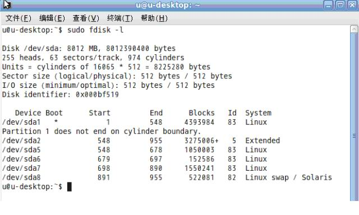Open the 文件(F) menu
This screenshot has width=359, height=215.
[19, 18]
